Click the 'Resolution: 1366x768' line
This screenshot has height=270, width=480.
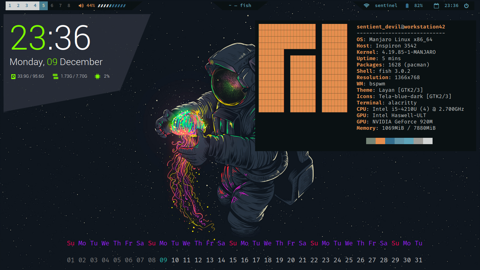click(x=388, y=77)
